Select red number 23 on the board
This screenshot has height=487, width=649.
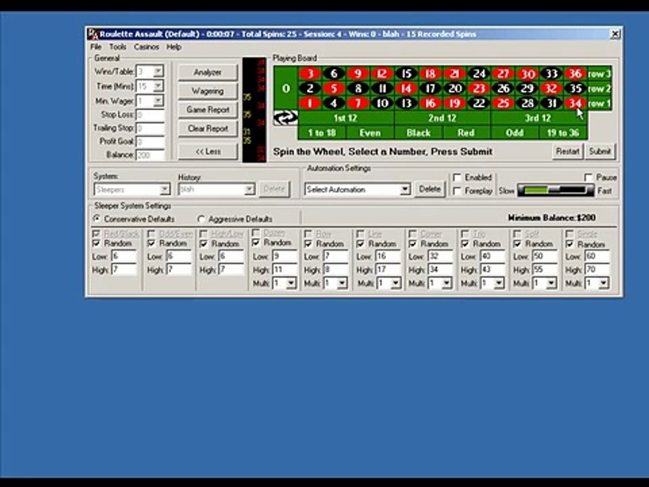pos(479,89)
